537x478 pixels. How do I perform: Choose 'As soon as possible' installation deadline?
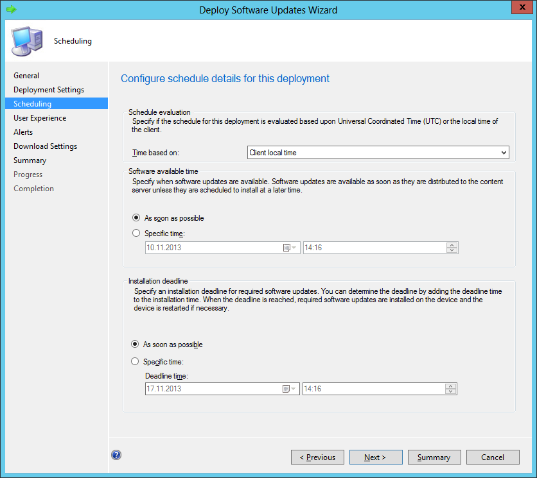click(x=135, y=345)
